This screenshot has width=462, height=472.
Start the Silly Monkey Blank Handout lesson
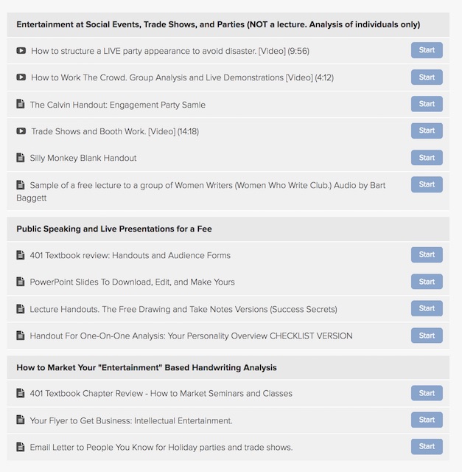(427, 157)
